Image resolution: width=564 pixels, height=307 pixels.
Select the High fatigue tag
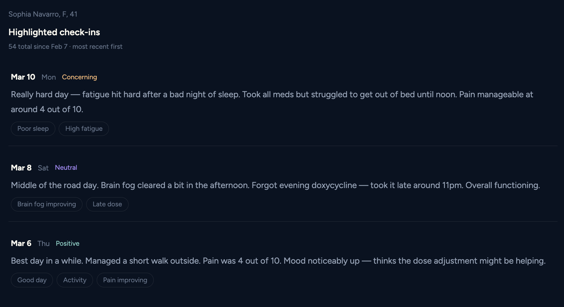(x=84, y=129)
